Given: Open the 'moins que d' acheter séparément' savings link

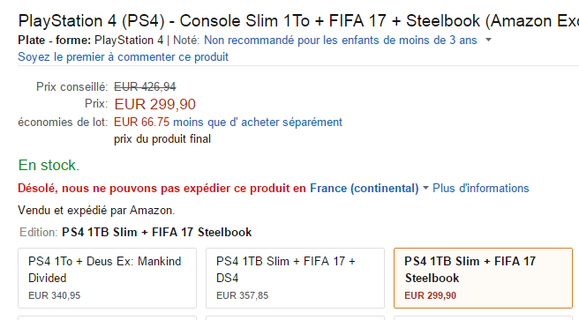Looking at the screenshot, I should click(x=258, y=122).
